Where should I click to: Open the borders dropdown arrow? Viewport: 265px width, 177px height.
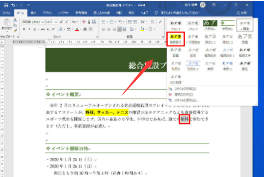(x=154, y=29)
